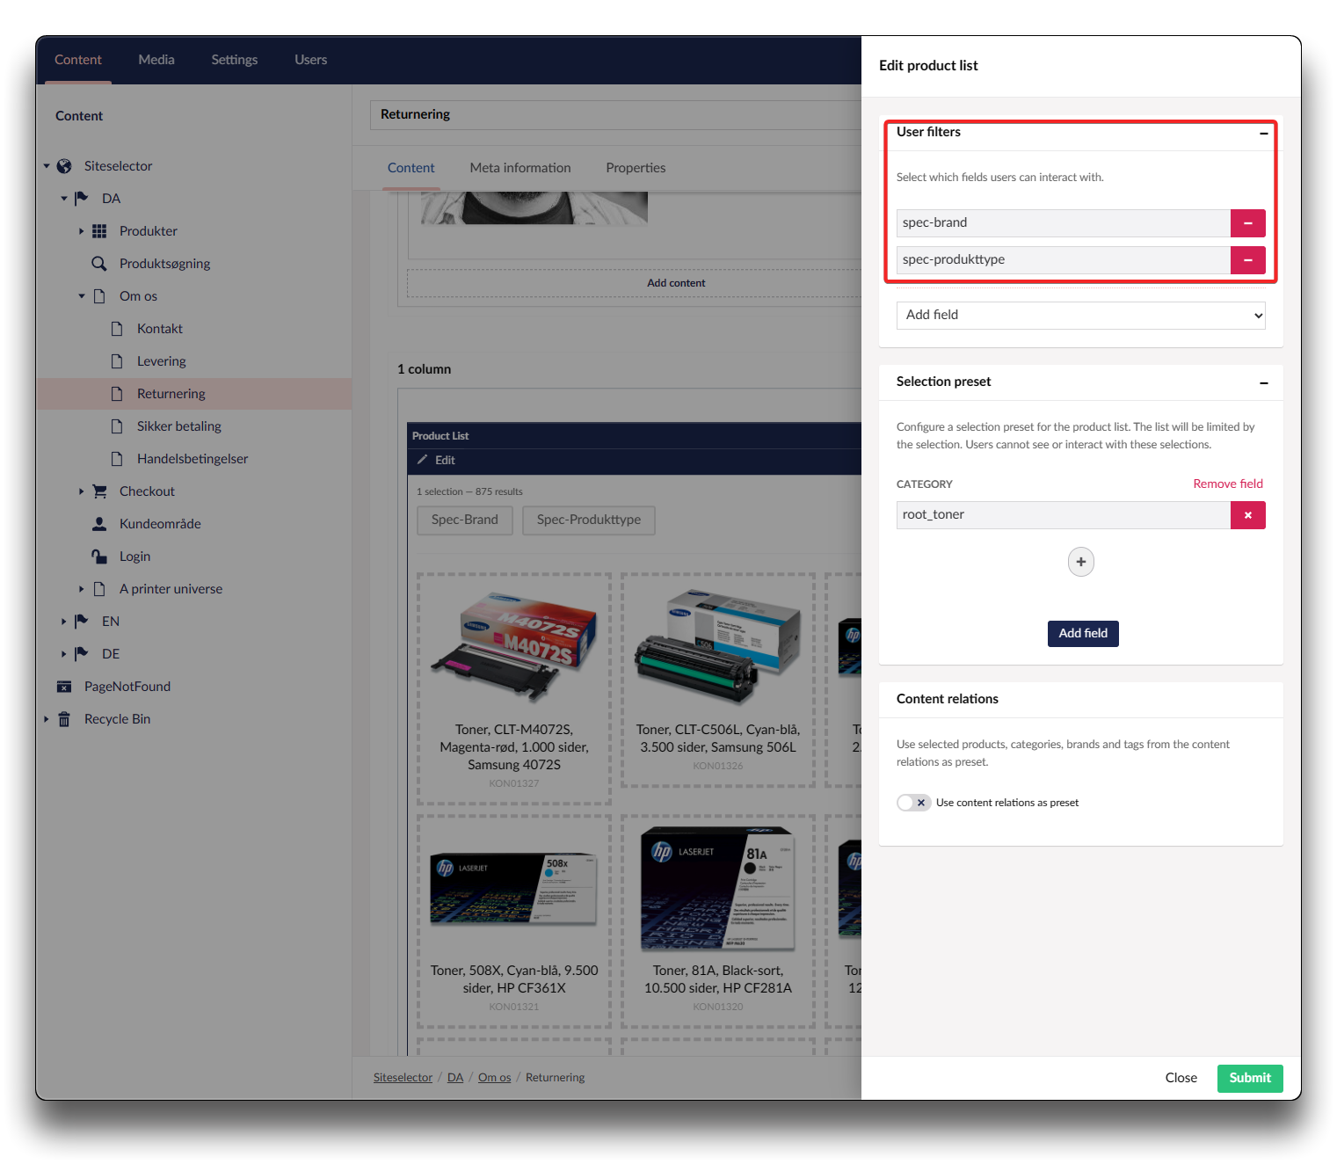Click the Samsung CLT-M4072S toner thumbnail
1337x1164 pixels.
click(x=514, y=645)
